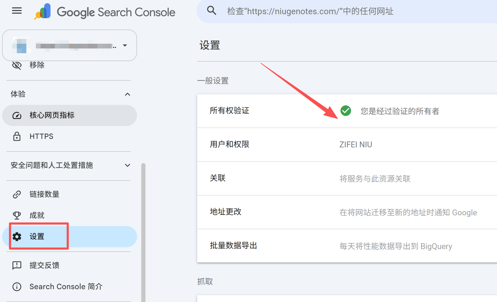Click the info icon for Search Console 简介
The image size is (497, 302).
tap(17, 286)
